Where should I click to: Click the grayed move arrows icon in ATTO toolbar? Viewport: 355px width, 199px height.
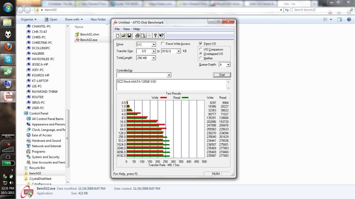(149, 36)
